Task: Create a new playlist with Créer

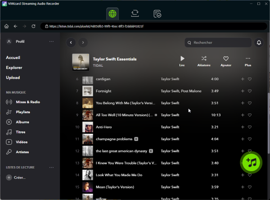Action: click(16, 177)
